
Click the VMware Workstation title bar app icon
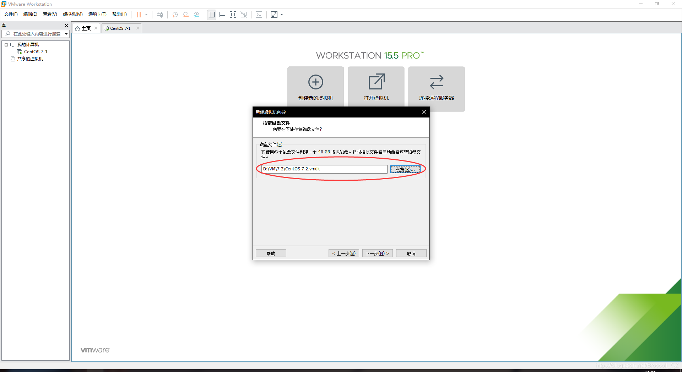click(x=4, y=4)
